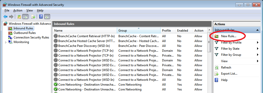Click the Up one level folder icon

(19, 17)
